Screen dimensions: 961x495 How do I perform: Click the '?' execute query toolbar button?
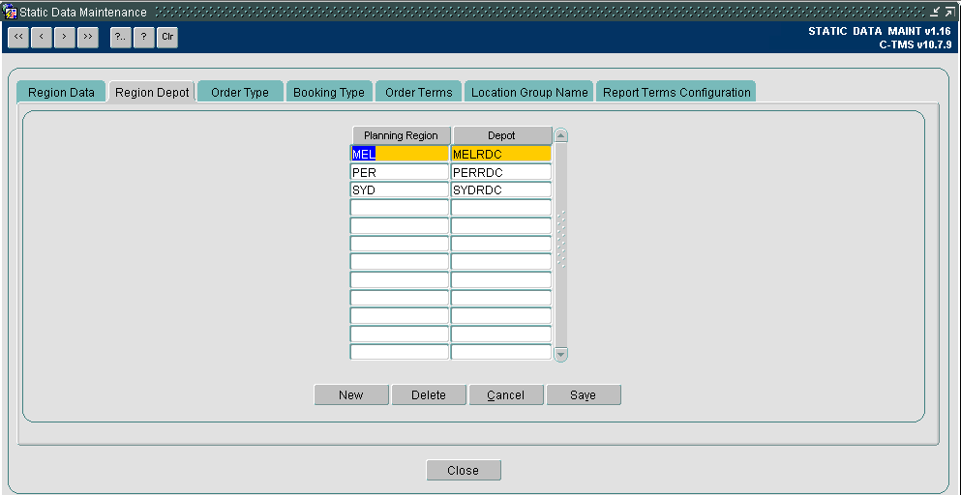[x=143, y=38]
